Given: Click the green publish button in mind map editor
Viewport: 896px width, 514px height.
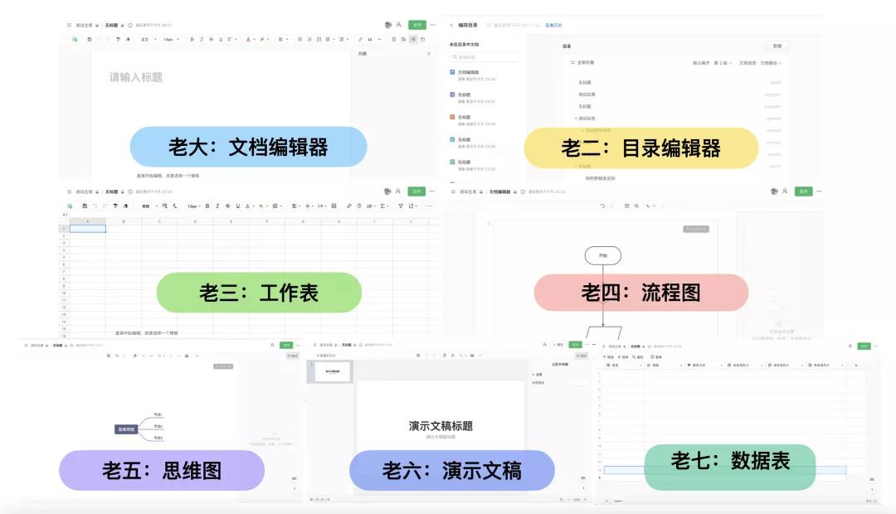Looking at the screenshot, I should (x=286, y=345).
